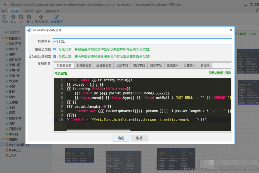Activate the 拖拽模式 drag mode icon
The image size is (259, 173).
pyautogui.click(x=41, y=17)
